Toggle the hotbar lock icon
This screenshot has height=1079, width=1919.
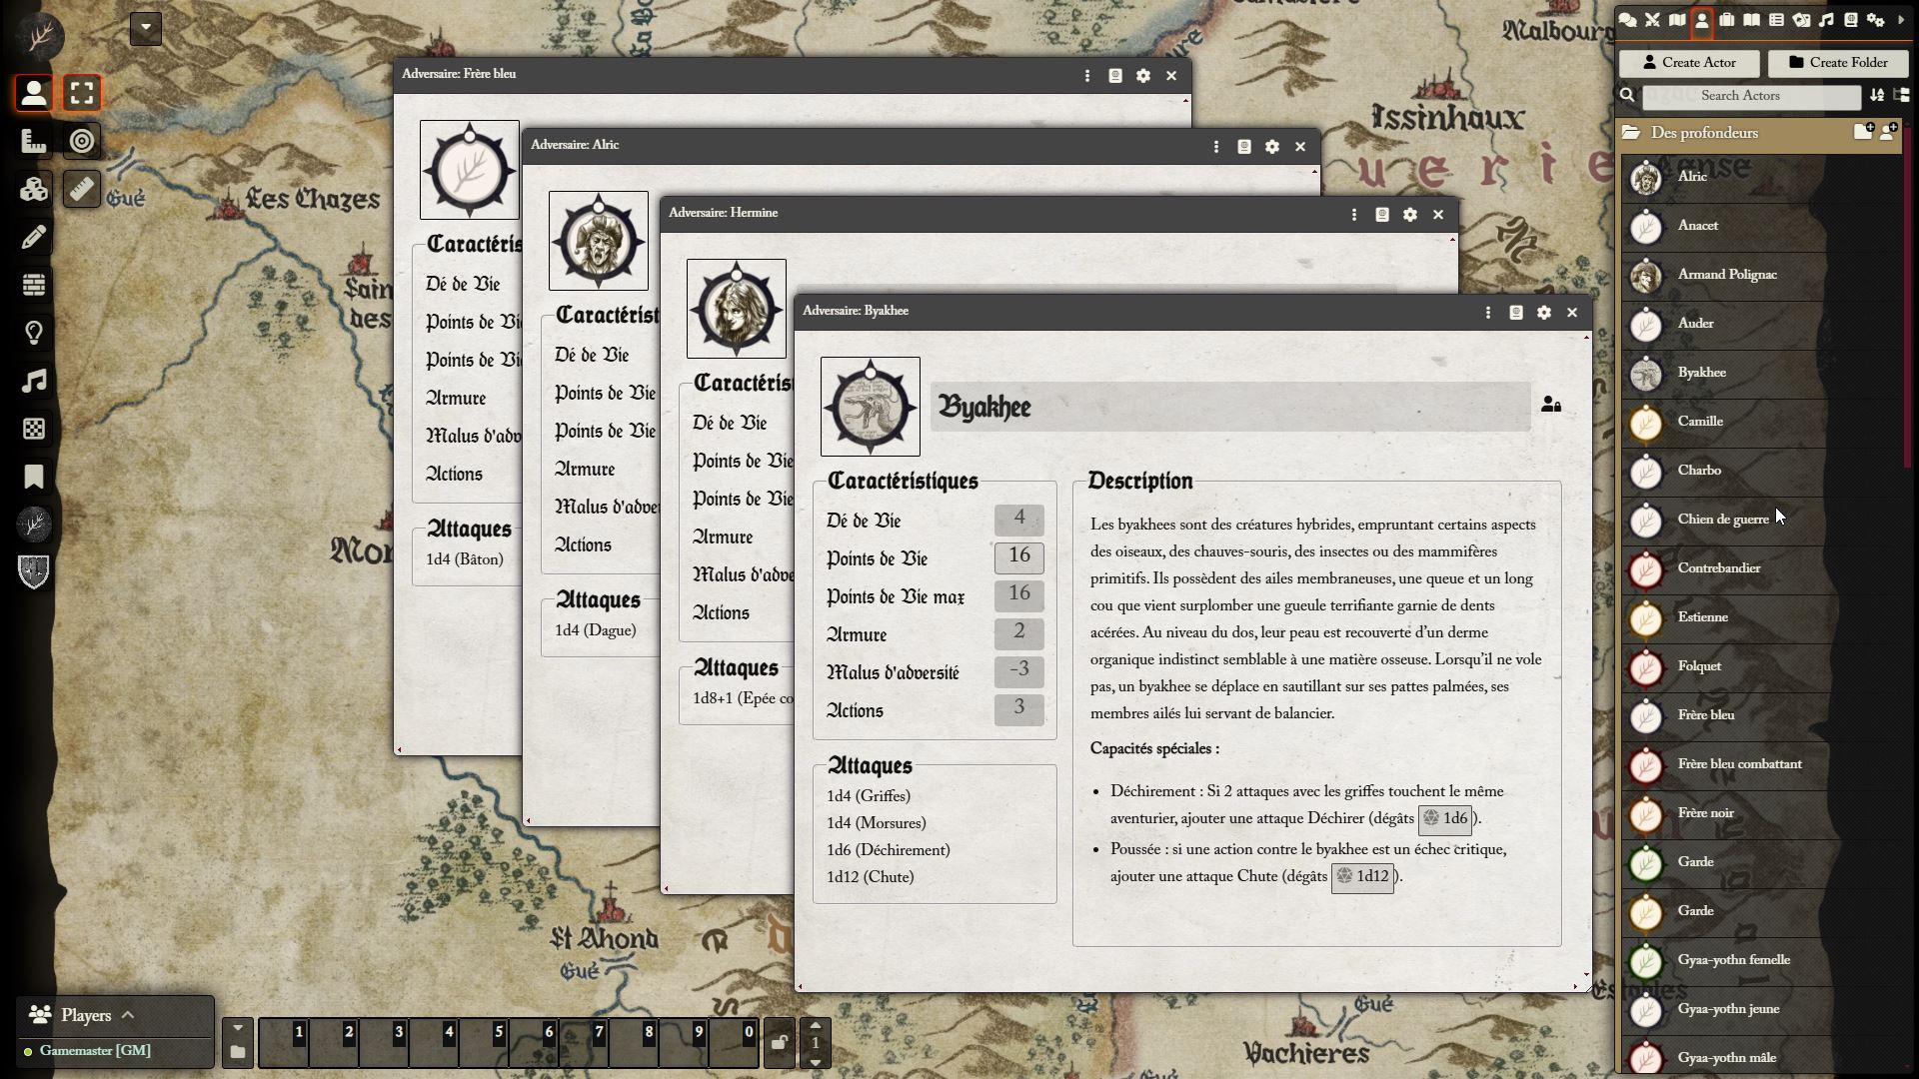coord(779,1043)
